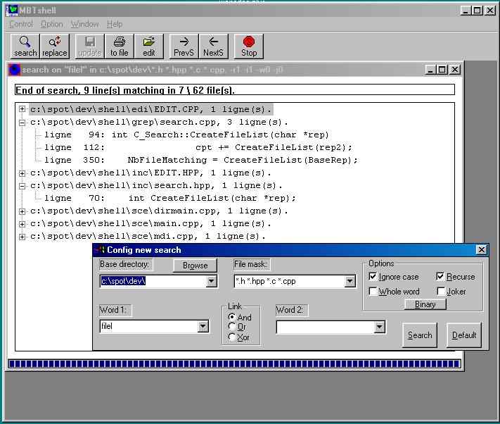Select result line 94 CreateFileList(char *rep)
500x424 pixels.
coord(186,135)
